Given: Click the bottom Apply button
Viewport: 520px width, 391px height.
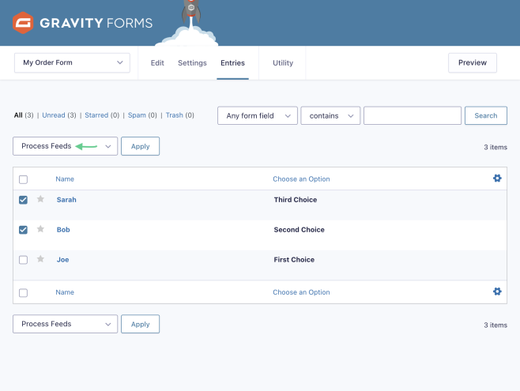Looking at the screenshot, I should pos(141,324).
